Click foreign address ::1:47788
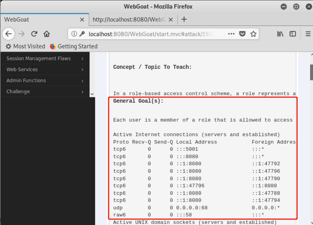The width and height of the screenshot is (313, 225). 266,193
